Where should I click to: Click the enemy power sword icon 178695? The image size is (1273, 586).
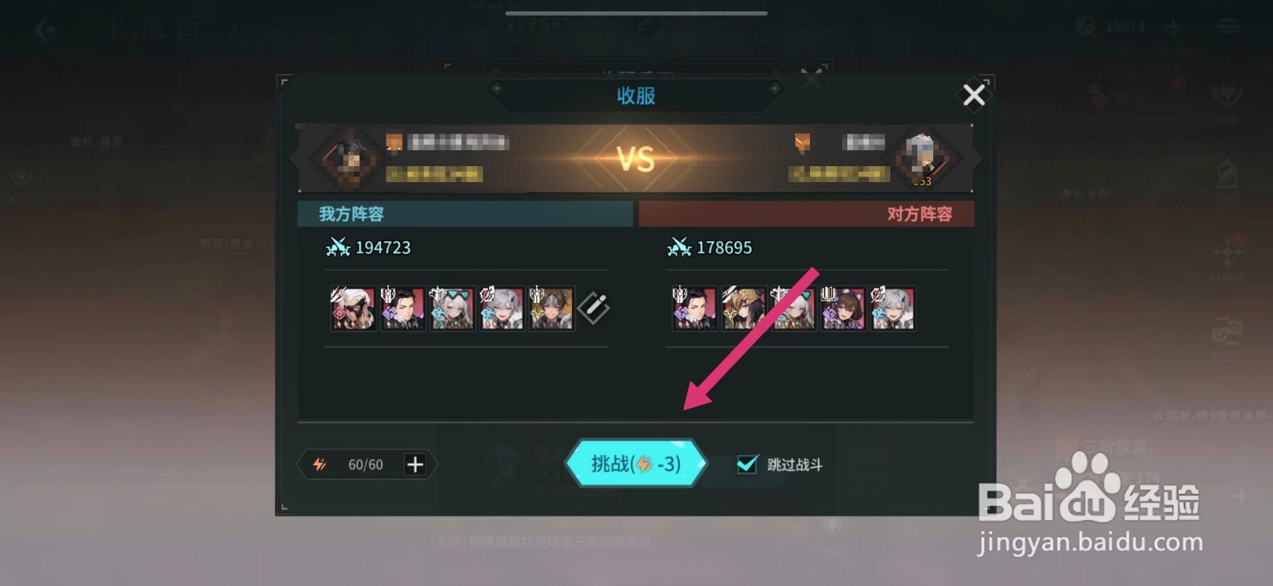[x=679, y=247]
